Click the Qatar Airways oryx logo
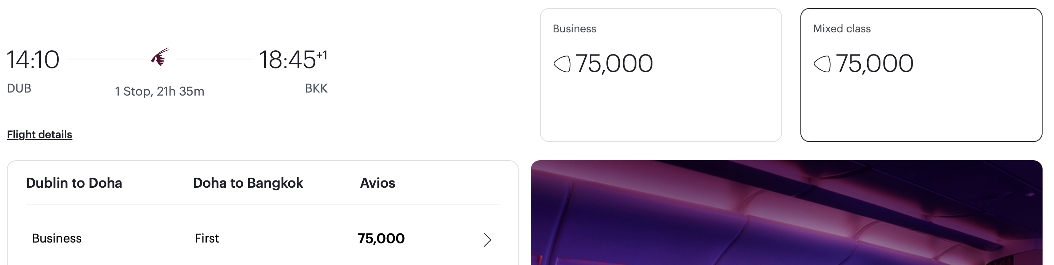The image size is (1054, 265). click(160, 57)
